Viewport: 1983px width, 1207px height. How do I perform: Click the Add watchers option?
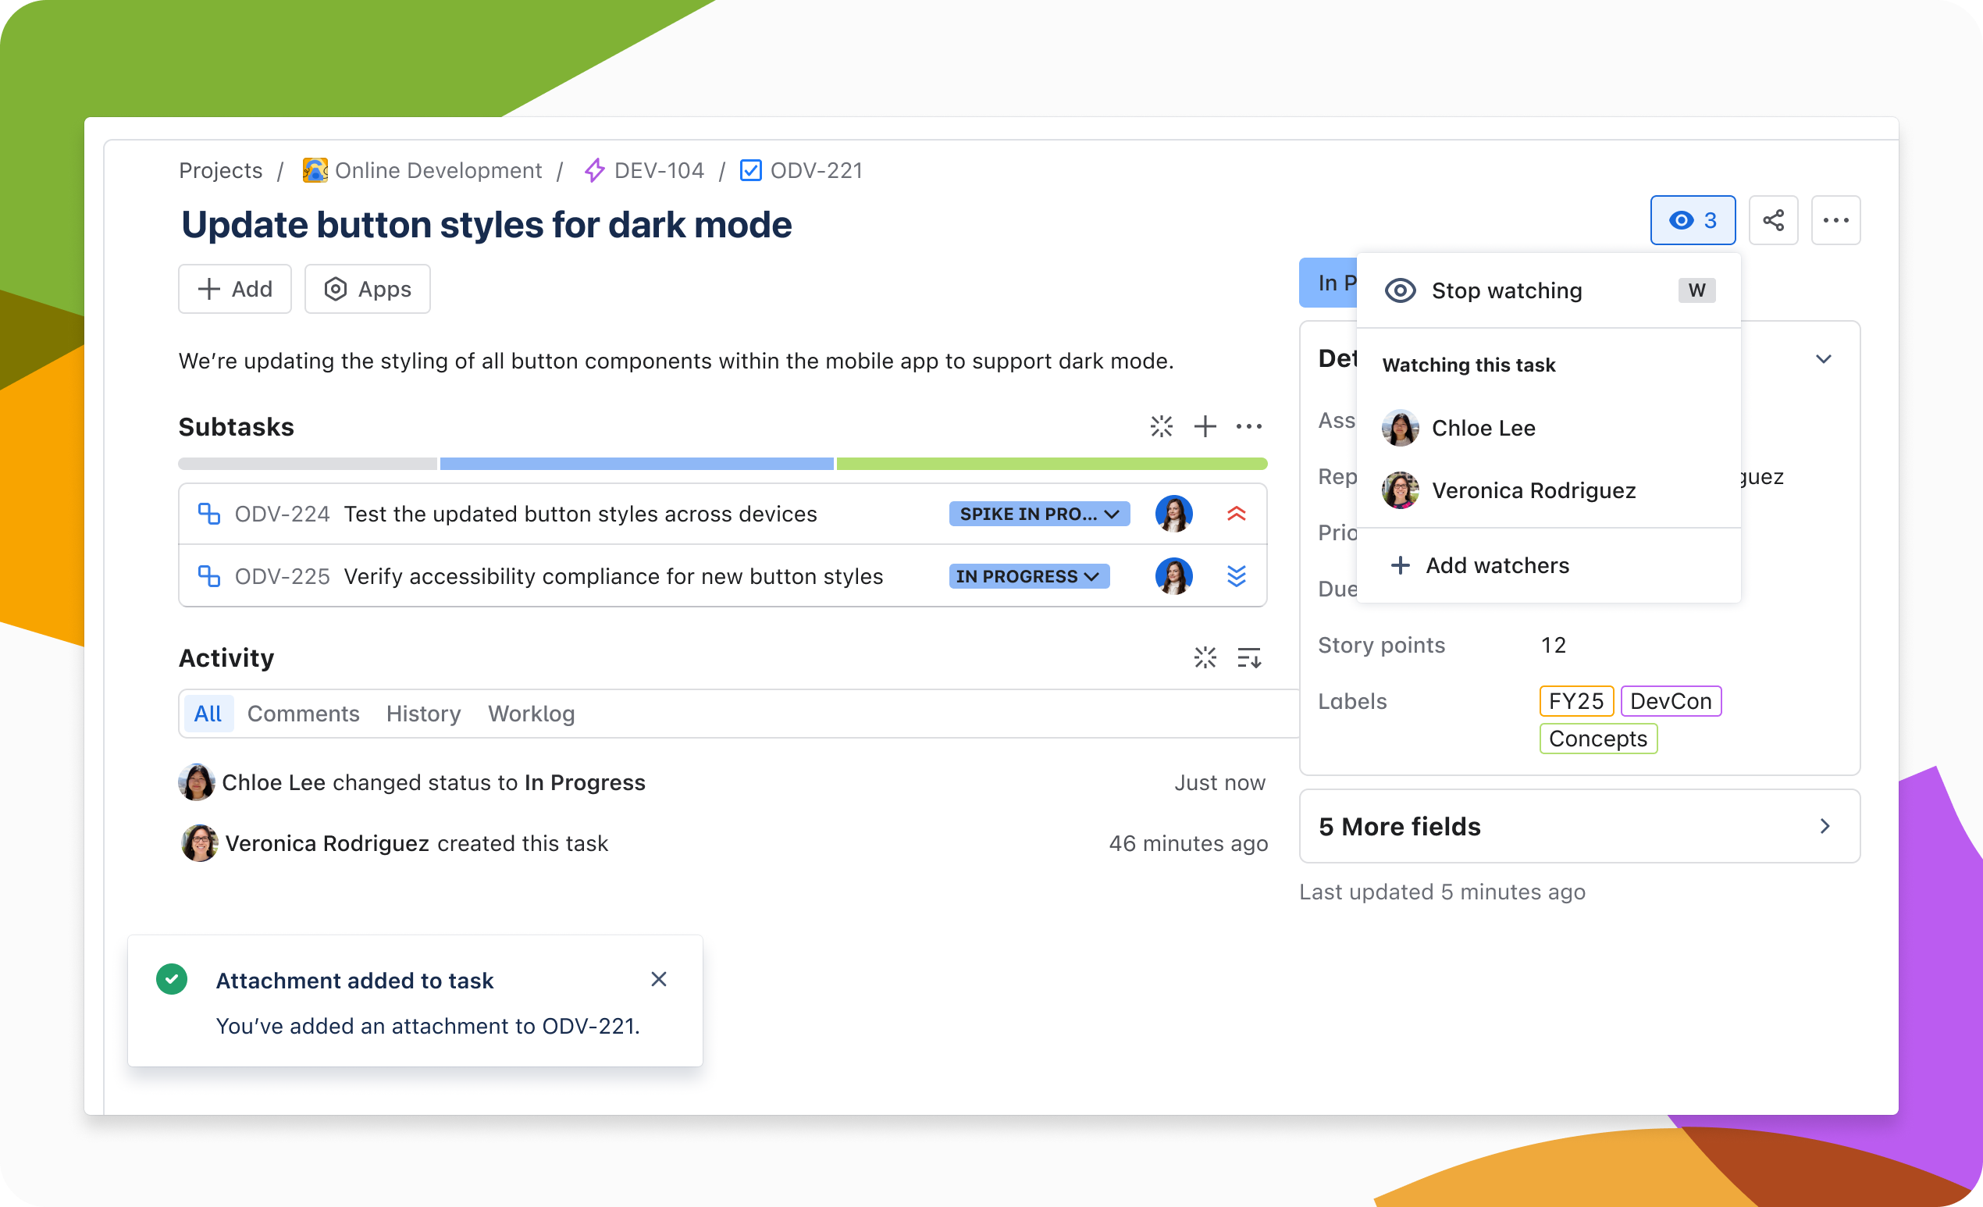tap(1496, 565)
